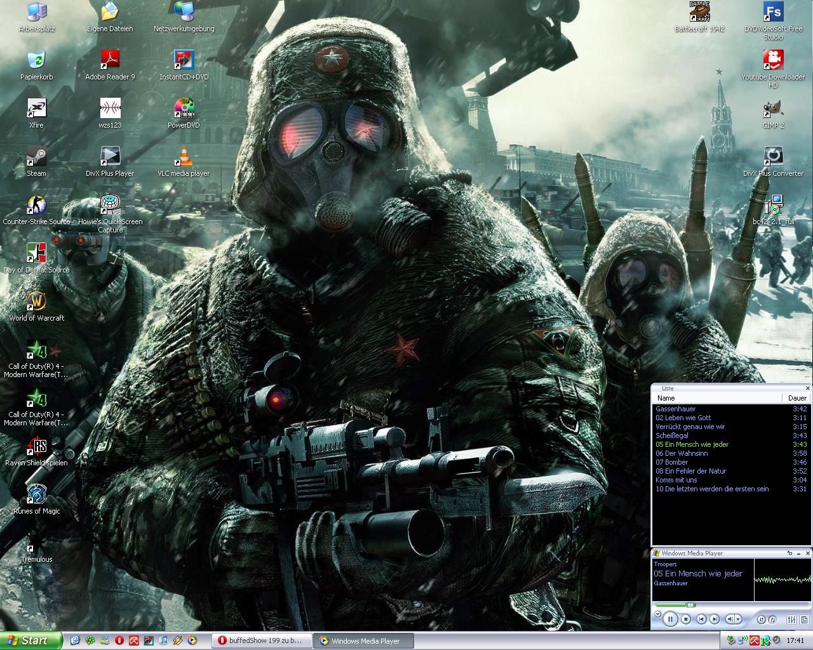This screenshot has width=813, height=650.
Task: Select the Tremulous desktop icon
Action: point(36,548)
